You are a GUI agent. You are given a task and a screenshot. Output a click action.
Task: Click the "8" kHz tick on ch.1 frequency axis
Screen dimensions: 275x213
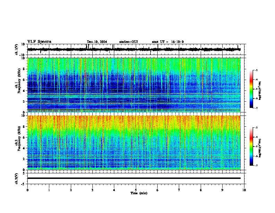tap(24, 69)
